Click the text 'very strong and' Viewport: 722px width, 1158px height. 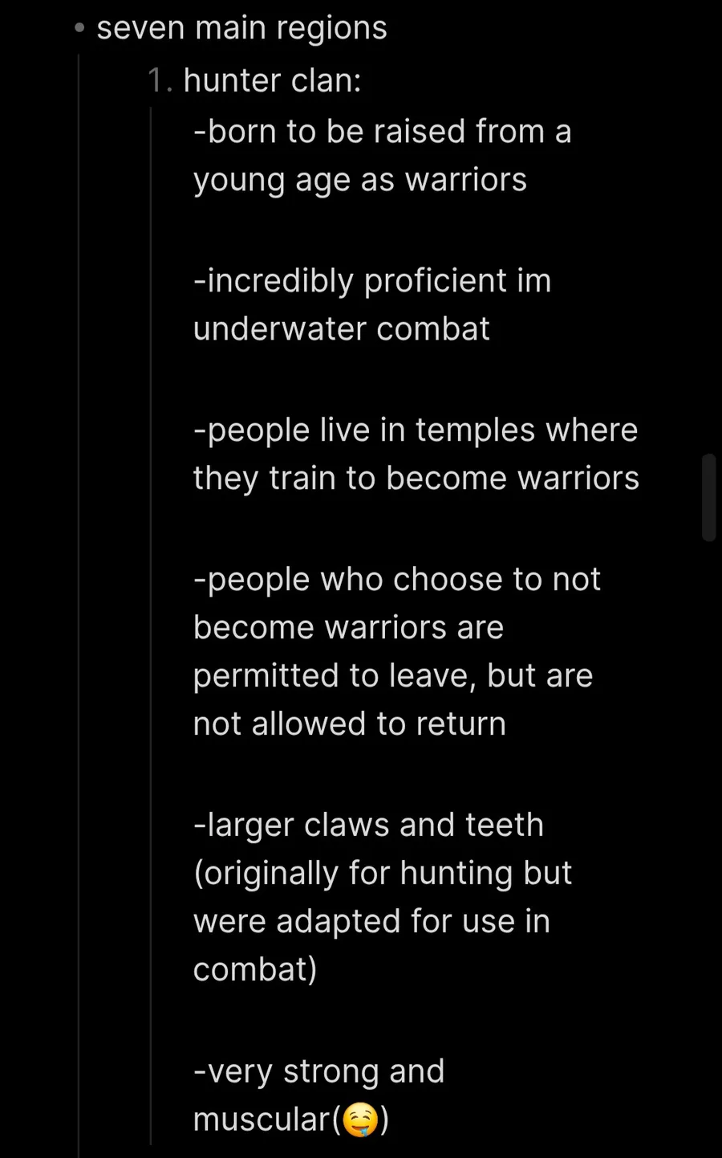(x=319, y=1071)
